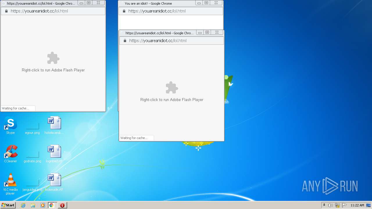Close the front lol.html Chrome window
372x209 pixels.
(217, 33)
